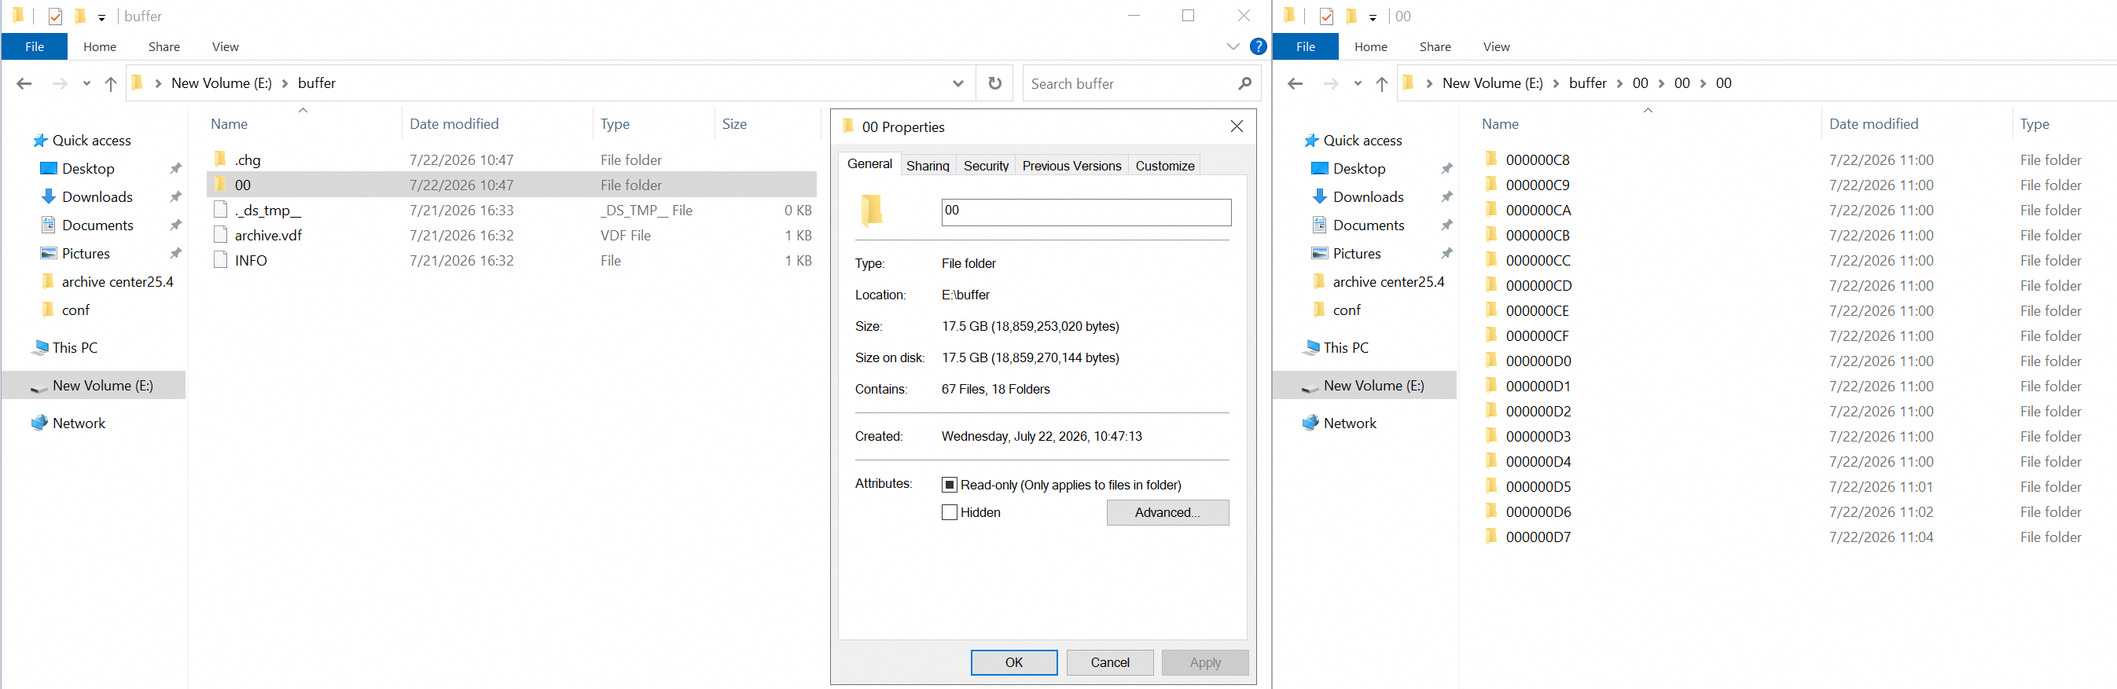Select archive center25.4 in 00 window sidebar
The width and height of the screenshot is (2117, 689).
1377,282
